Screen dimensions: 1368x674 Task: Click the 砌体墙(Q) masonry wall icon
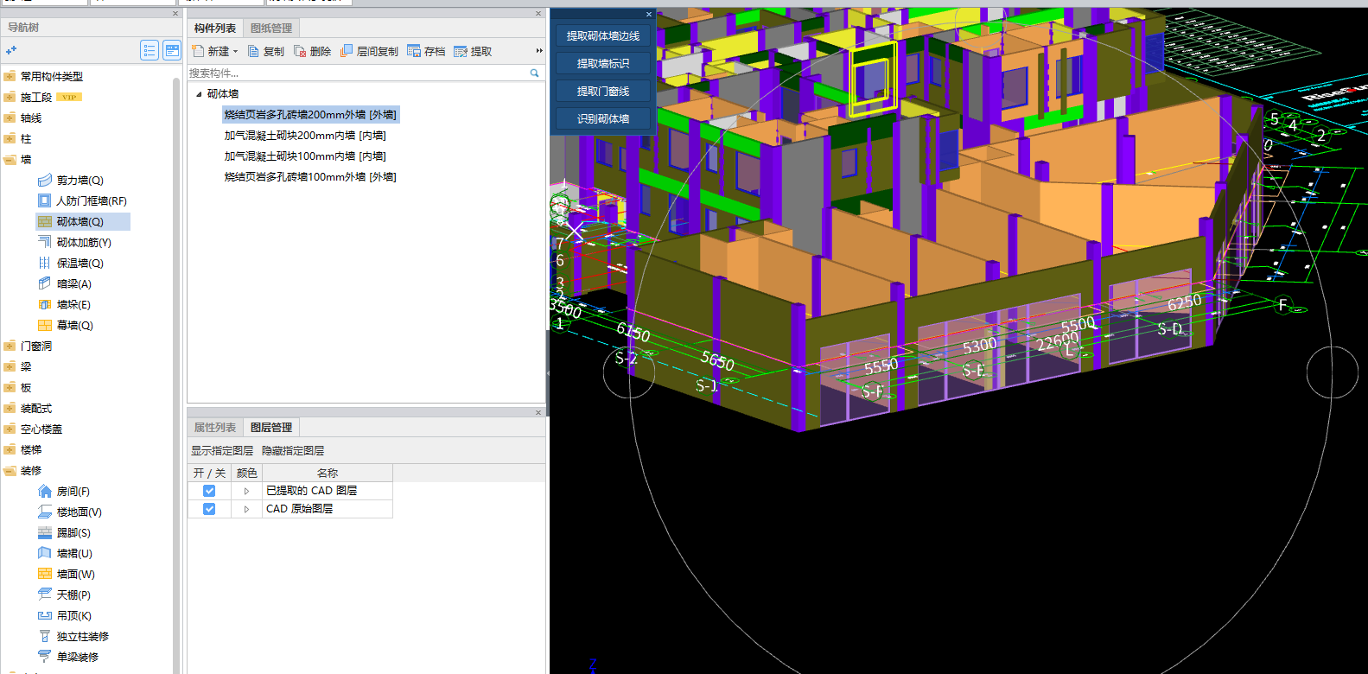tap(45, 221)
